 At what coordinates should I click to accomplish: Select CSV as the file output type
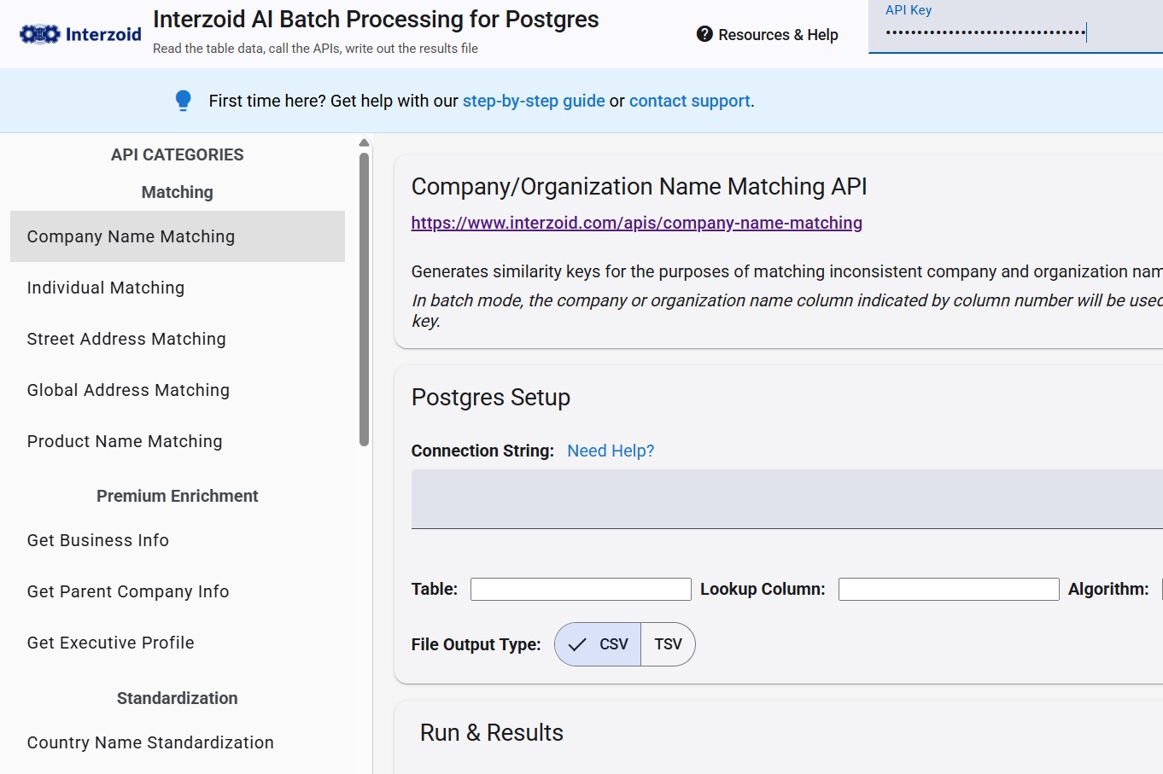(x=597, y=644)
